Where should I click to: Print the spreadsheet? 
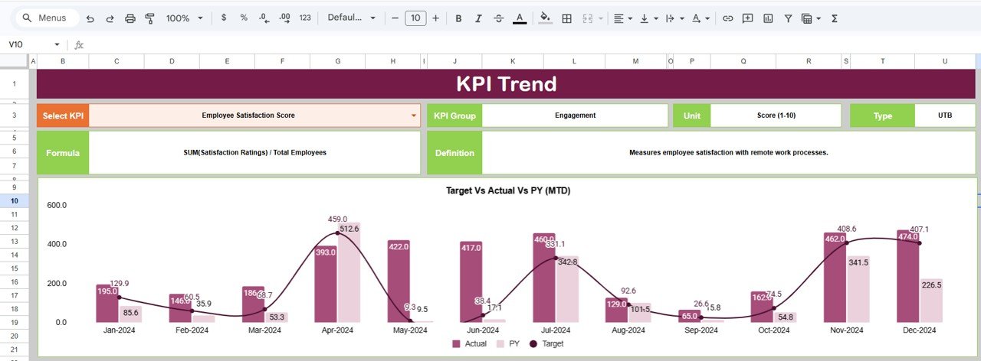[130, 18]
